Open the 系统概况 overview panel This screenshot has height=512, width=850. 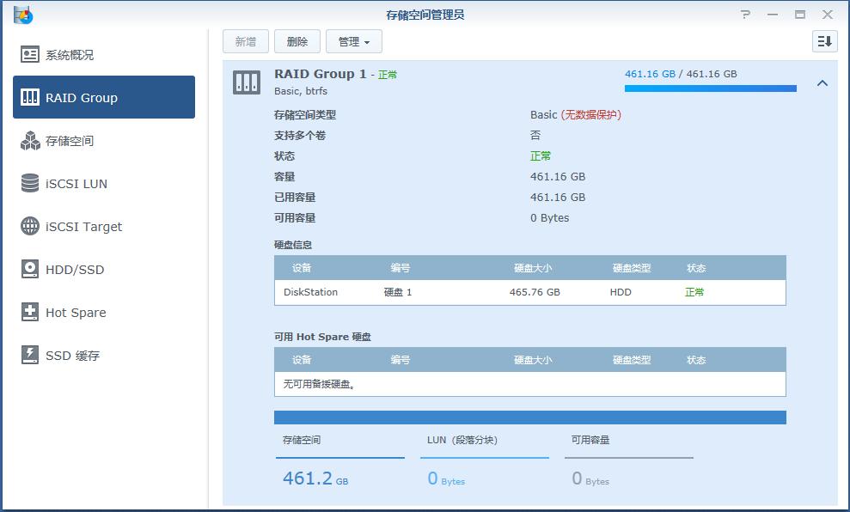69,54
